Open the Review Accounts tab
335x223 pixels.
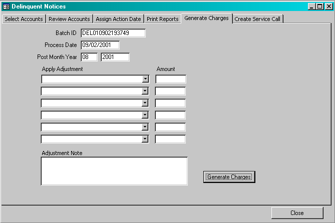tap(69, 19)
